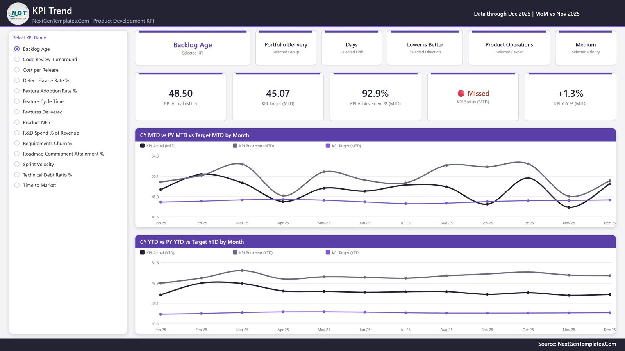Click Source: NextGenTemplates.Com footer text

(x=577, y=344)
